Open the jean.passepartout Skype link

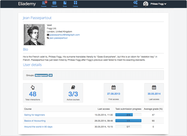click(59, 38)
